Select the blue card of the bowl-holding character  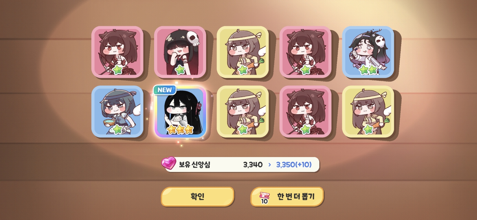(117, 112)
